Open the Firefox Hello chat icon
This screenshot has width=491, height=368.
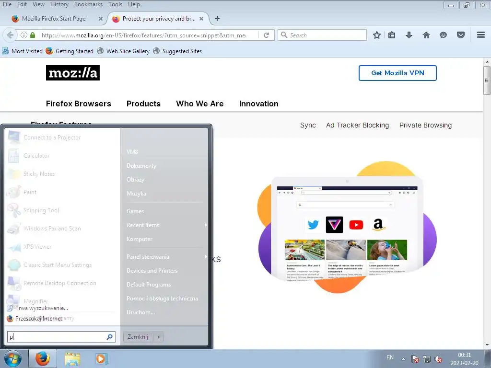[x=443, y=35]
